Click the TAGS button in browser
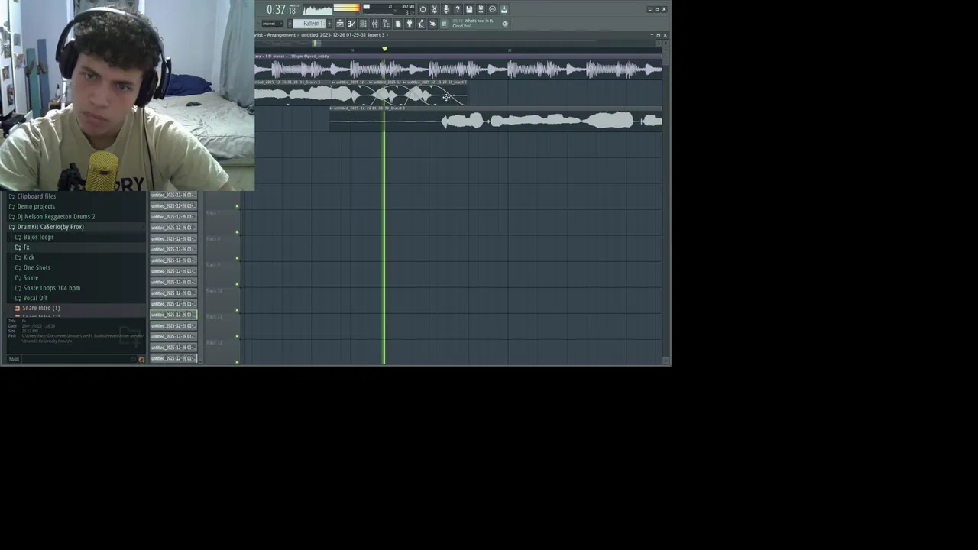 [x=14, y=359]
